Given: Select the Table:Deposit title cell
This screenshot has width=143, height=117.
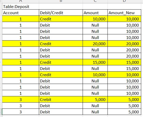Looking at the screenshot, I should coord(21,6).
